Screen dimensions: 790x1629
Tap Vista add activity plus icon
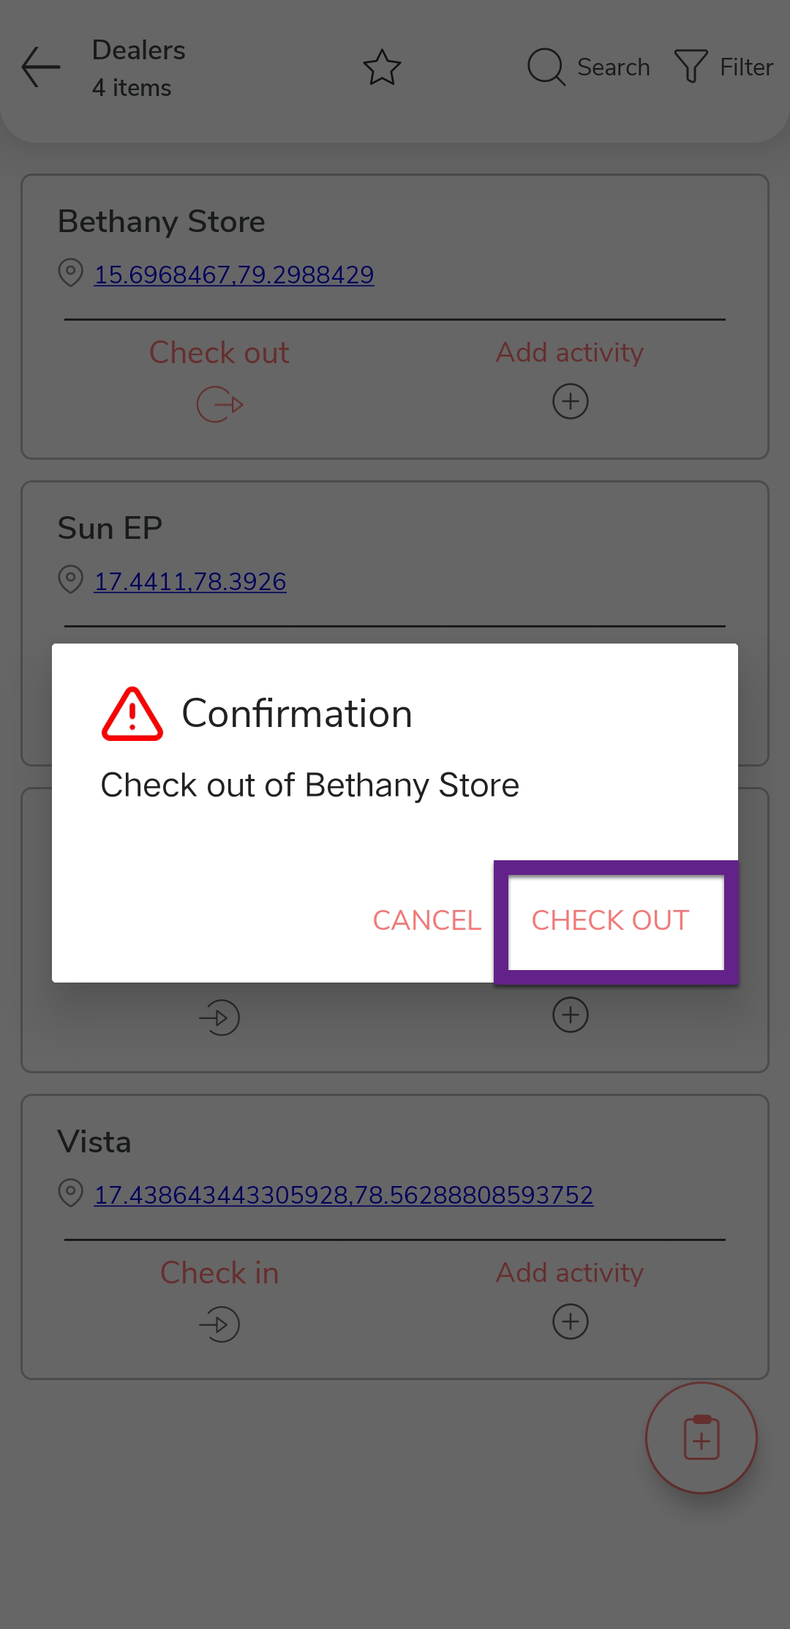(571, 1322)
